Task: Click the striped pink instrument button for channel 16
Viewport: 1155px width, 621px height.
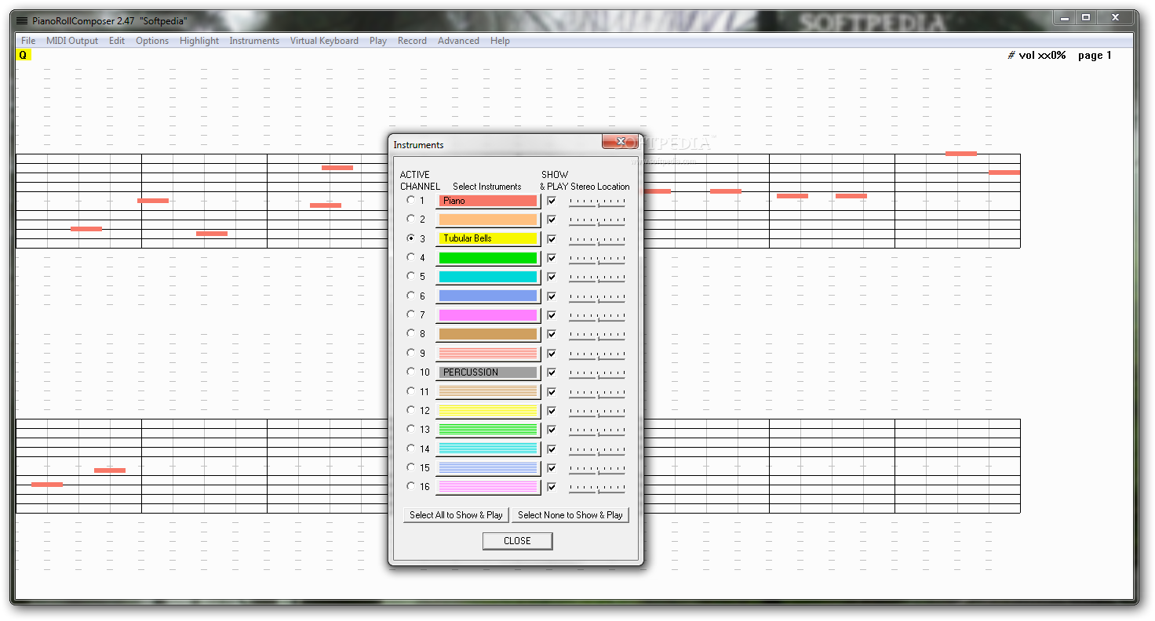Action: (x=488, y=487)
